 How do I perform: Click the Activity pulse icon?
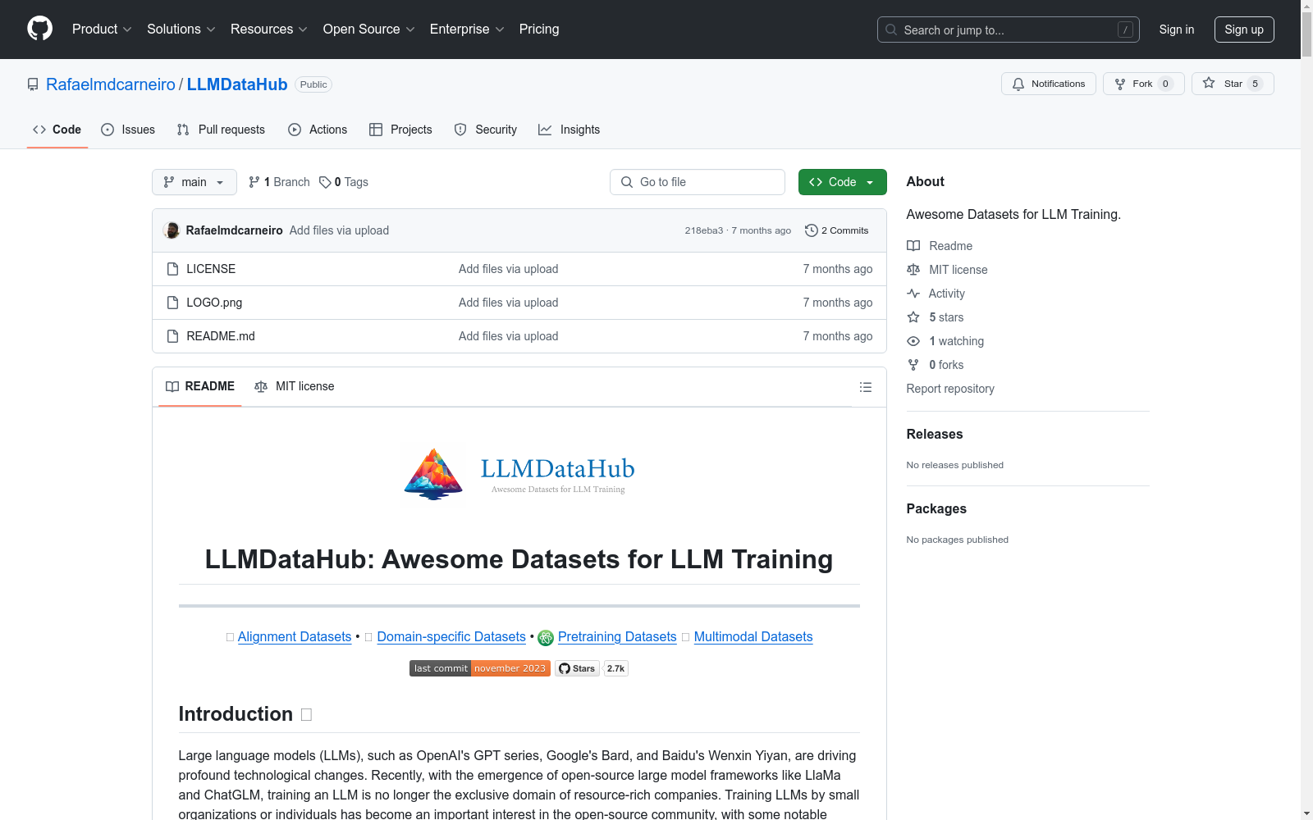913,294
